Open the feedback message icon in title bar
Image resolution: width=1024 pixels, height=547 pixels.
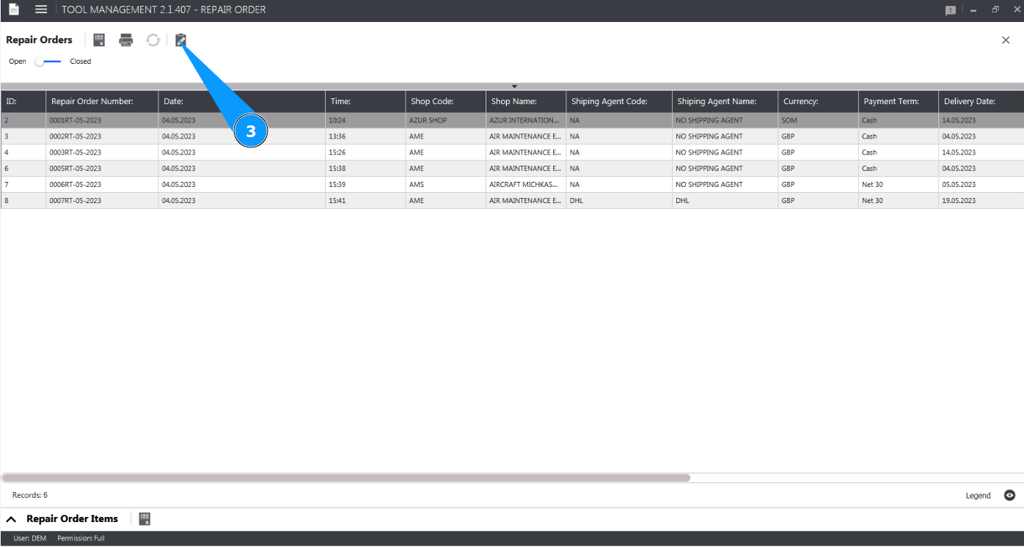click(x=951, y=10)
